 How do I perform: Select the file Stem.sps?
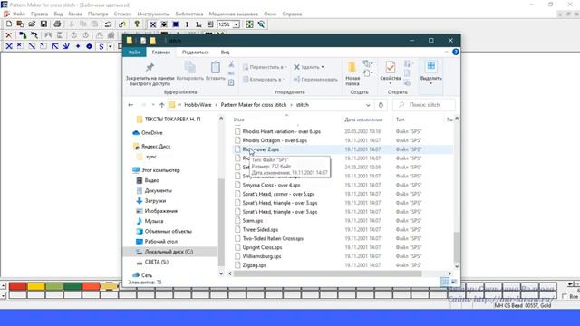(x=253, y=221)
